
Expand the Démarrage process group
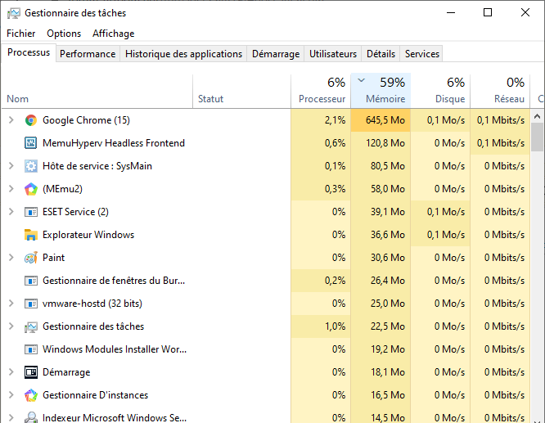click(11, 372)
